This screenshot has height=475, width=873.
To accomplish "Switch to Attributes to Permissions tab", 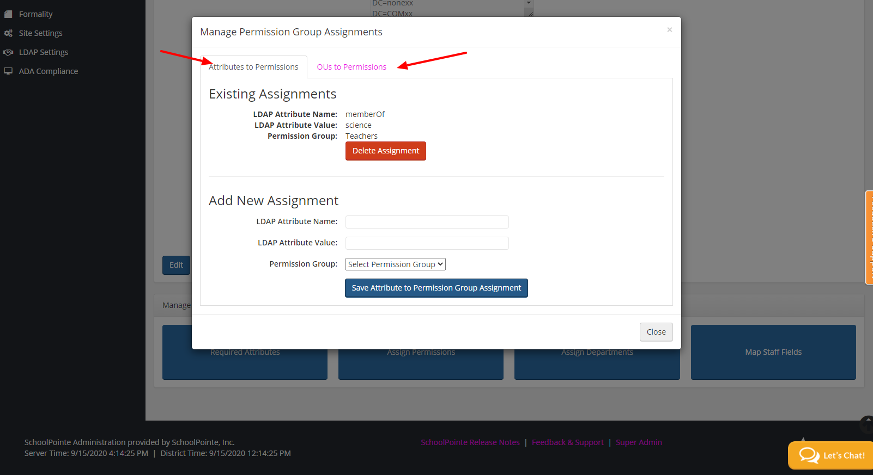I will (253, 67).
